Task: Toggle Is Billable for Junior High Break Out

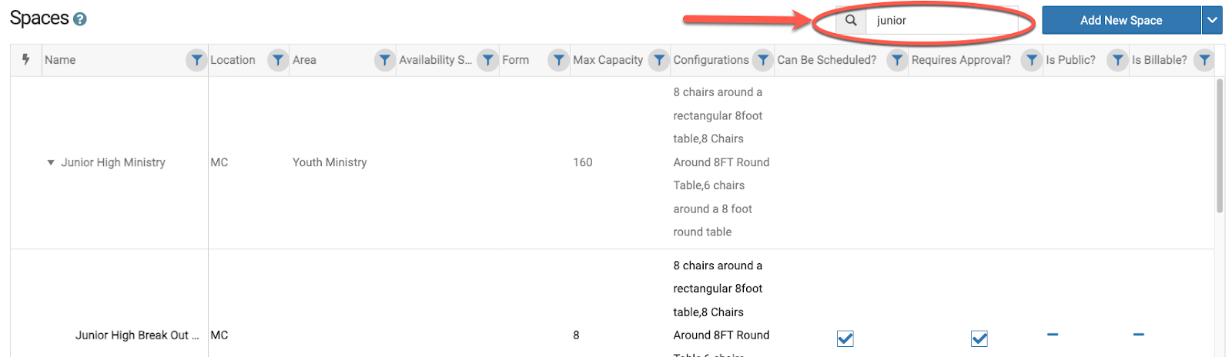Action: [1138, 335]
